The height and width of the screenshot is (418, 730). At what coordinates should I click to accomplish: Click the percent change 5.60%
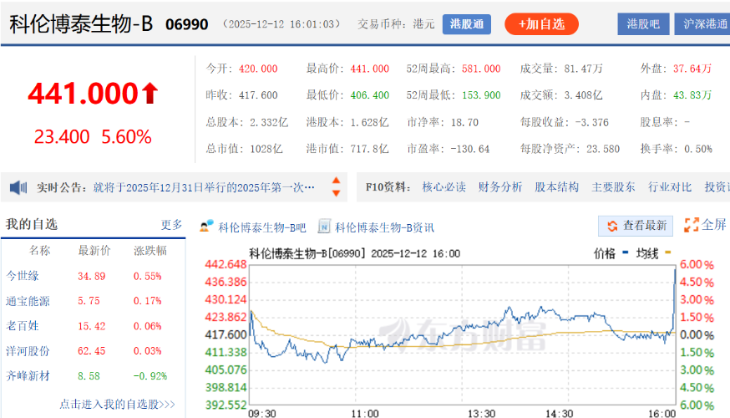coord(126,137)
